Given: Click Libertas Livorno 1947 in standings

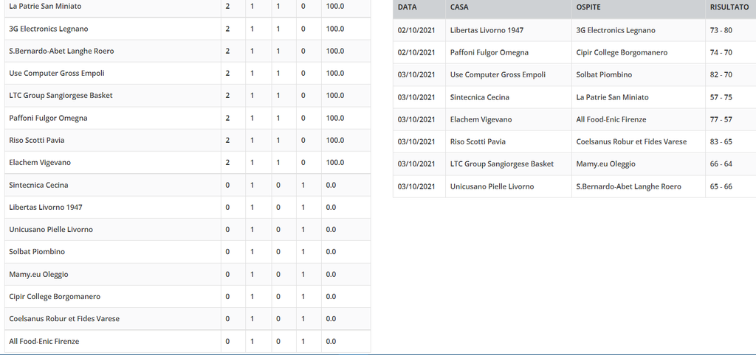Looking at the screenshot, I should (46, 207).
